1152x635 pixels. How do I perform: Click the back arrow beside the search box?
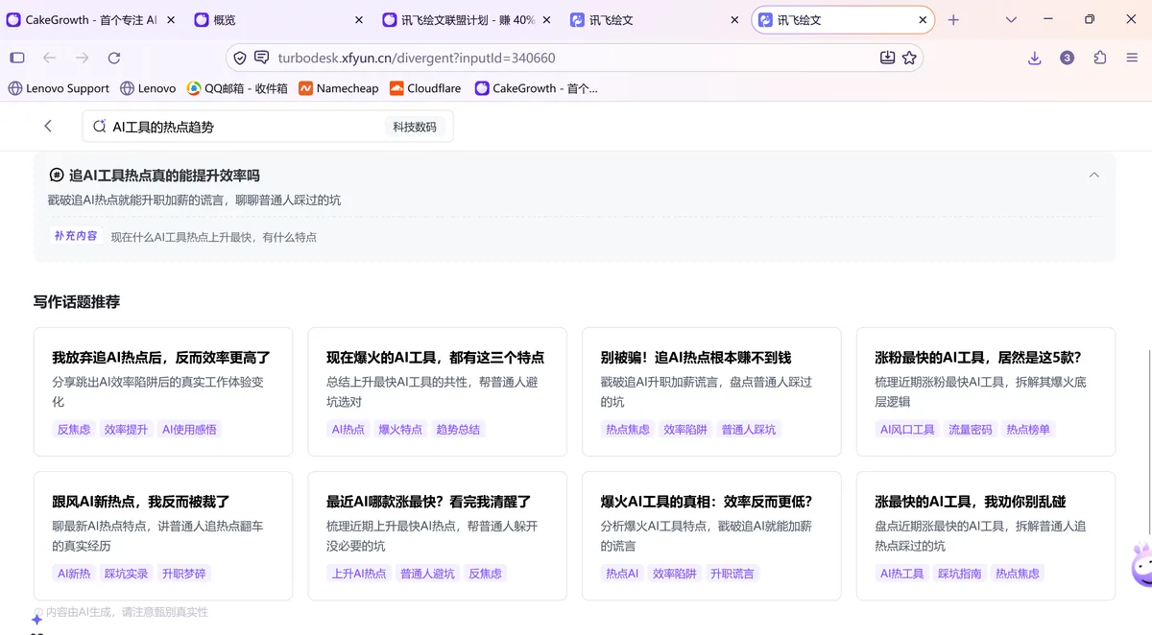click(48, 126)
